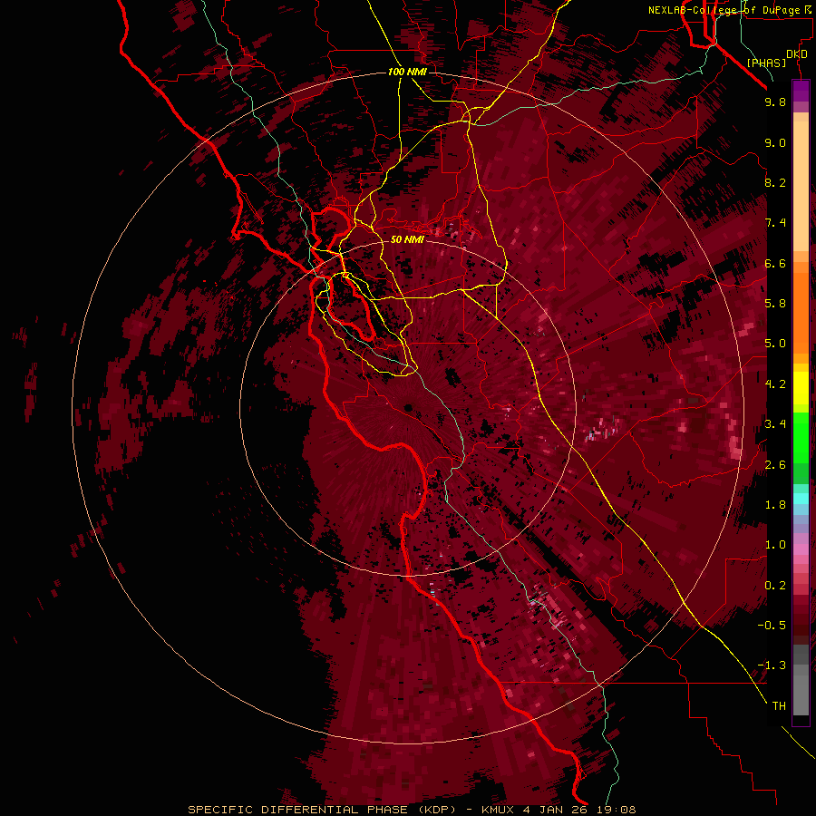
Task: Click the bright green segment of color bar
Action: click(801, 438)
